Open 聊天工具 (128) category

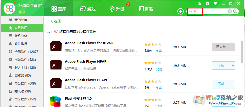[x=22, y=68]
